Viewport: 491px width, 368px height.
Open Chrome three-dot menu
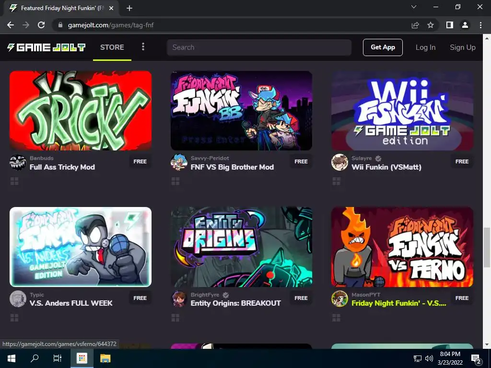pos(480,25)
